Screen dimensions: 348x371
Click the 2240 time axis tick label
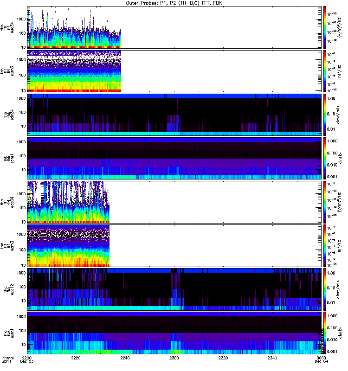[125, 358]
